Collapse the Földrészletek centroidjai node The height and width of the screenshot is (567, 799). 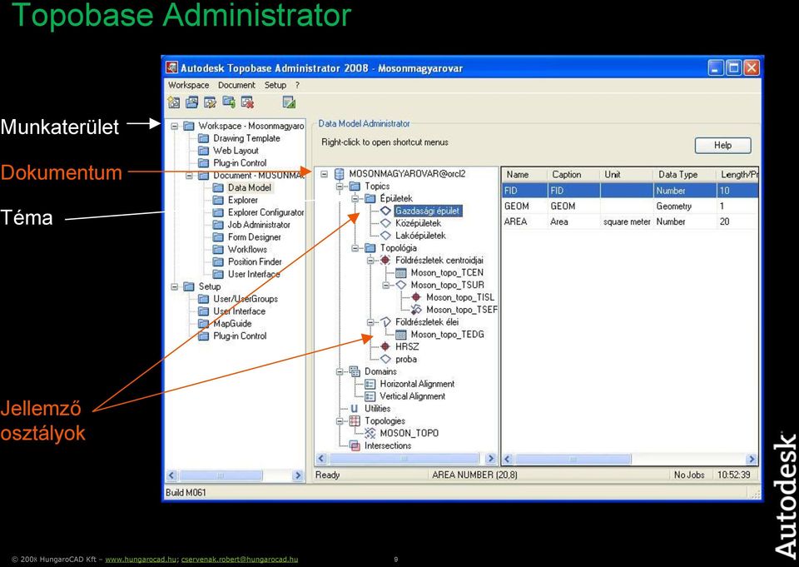click(x=370, y=261)
